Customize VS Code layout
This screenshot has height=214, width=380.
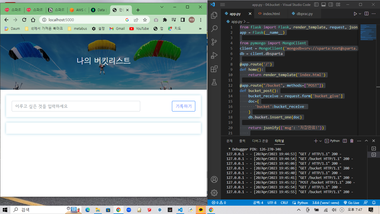338,4
